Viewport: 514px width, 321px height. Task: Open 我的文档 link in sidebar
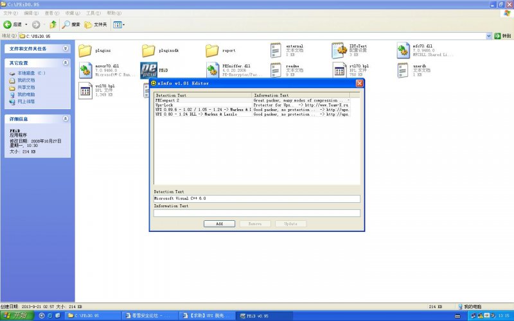22,80
